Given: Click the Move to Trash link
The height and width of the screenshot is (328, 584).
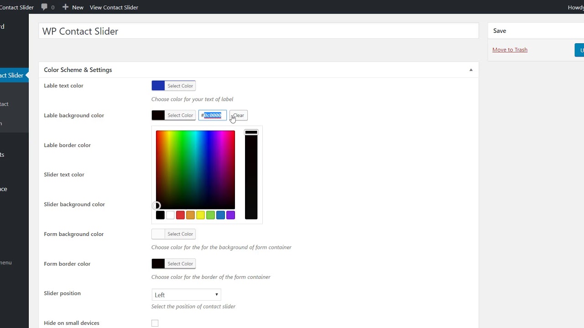Looking at the screenshot, I should click(x=510, y=50).
